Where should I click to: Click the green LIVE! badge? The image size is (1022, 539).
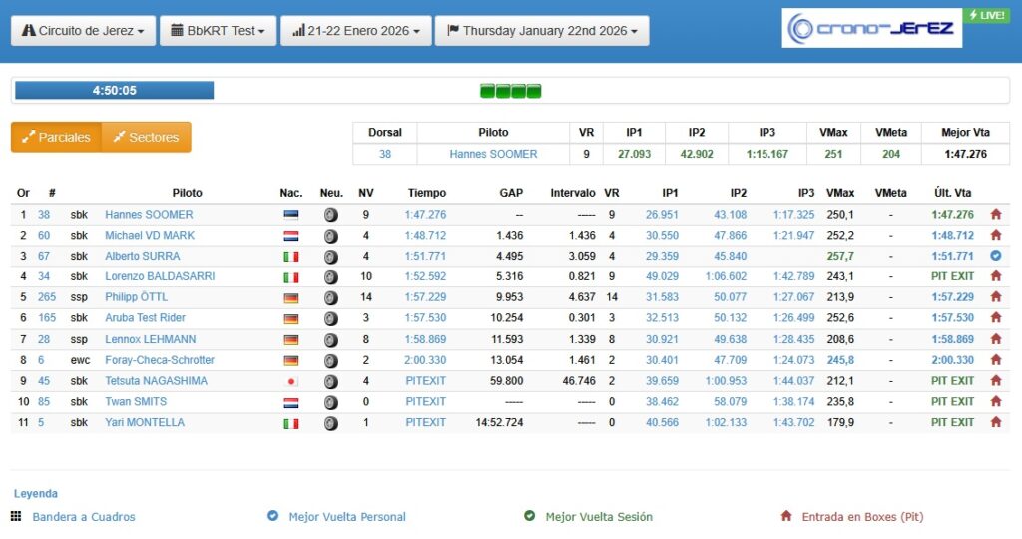point(986,16)
